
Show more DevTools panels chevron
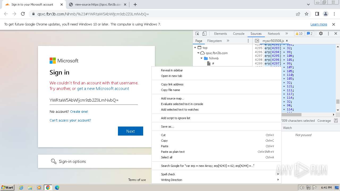tap(287, 34)
